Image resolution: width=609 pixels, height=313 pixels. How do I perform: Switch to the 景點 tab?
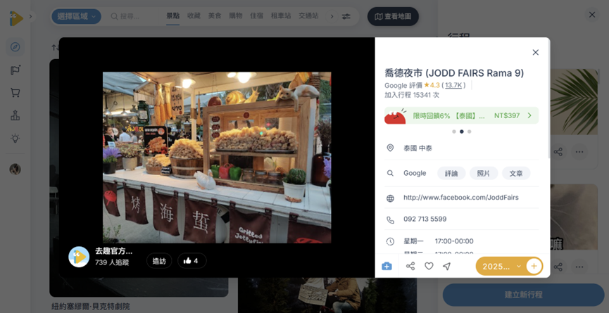(x=172, y=16)
